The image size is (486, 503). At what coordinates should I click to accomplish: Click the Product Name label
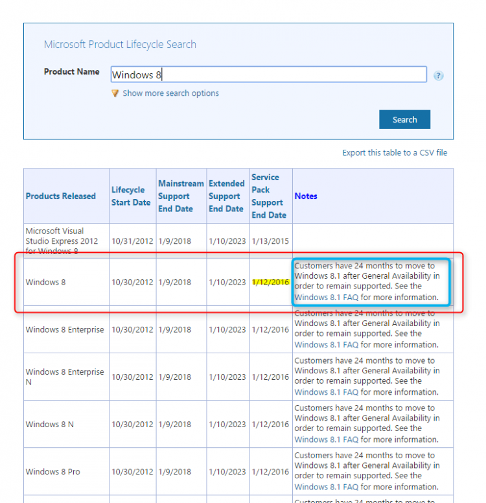click(x=71, y=71)
